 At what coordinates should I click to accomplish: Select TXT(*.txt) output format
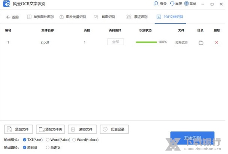pos(33,140)
